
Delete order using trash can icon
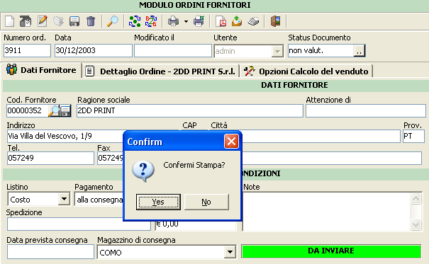(91, 21)
